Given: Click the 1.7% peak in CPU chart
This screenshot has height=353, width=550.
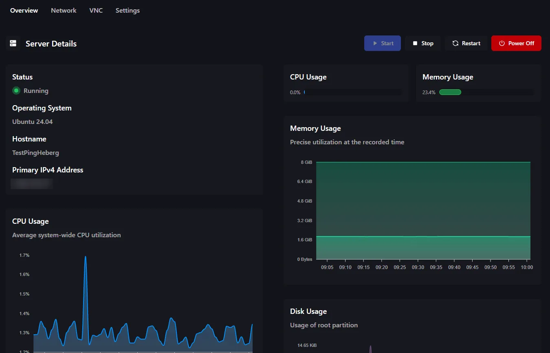Looking at the screenshot, I should pos(86,257).
